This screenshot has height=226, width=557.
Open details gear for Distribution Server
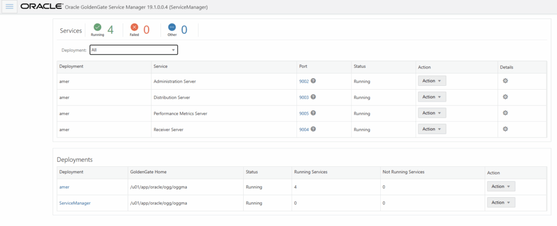(505, 97)
